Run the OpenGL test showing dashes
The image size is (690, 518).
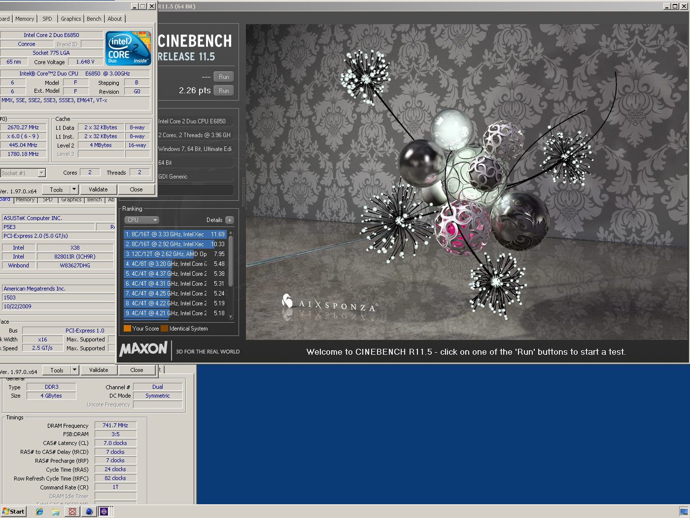coord(224,77)
